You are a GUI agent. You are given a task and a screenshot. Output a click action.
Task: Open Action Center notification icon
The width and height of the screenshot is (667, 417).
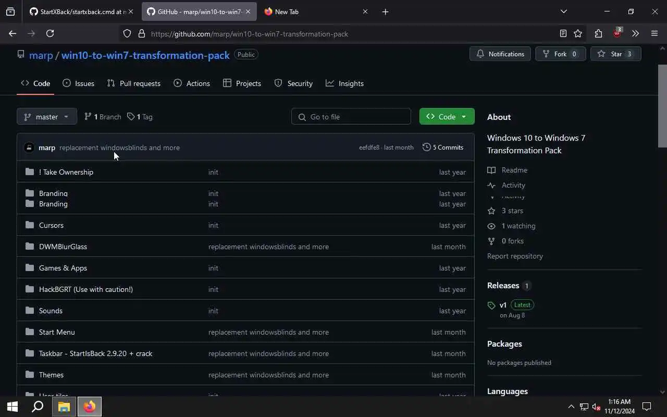click(647, 407)
